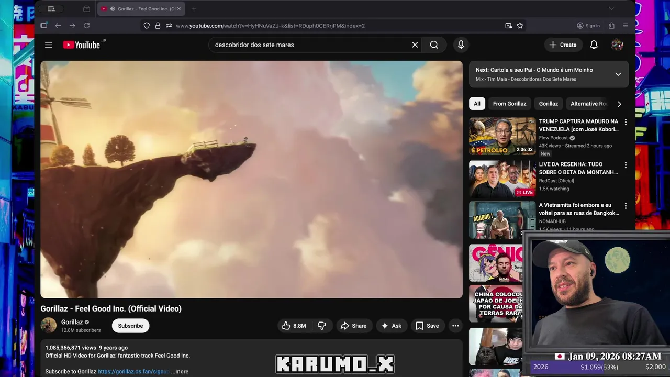Screen dimensions: 670x377
Task: Open the browser container icon left of tabs
Action: point(51,9)
